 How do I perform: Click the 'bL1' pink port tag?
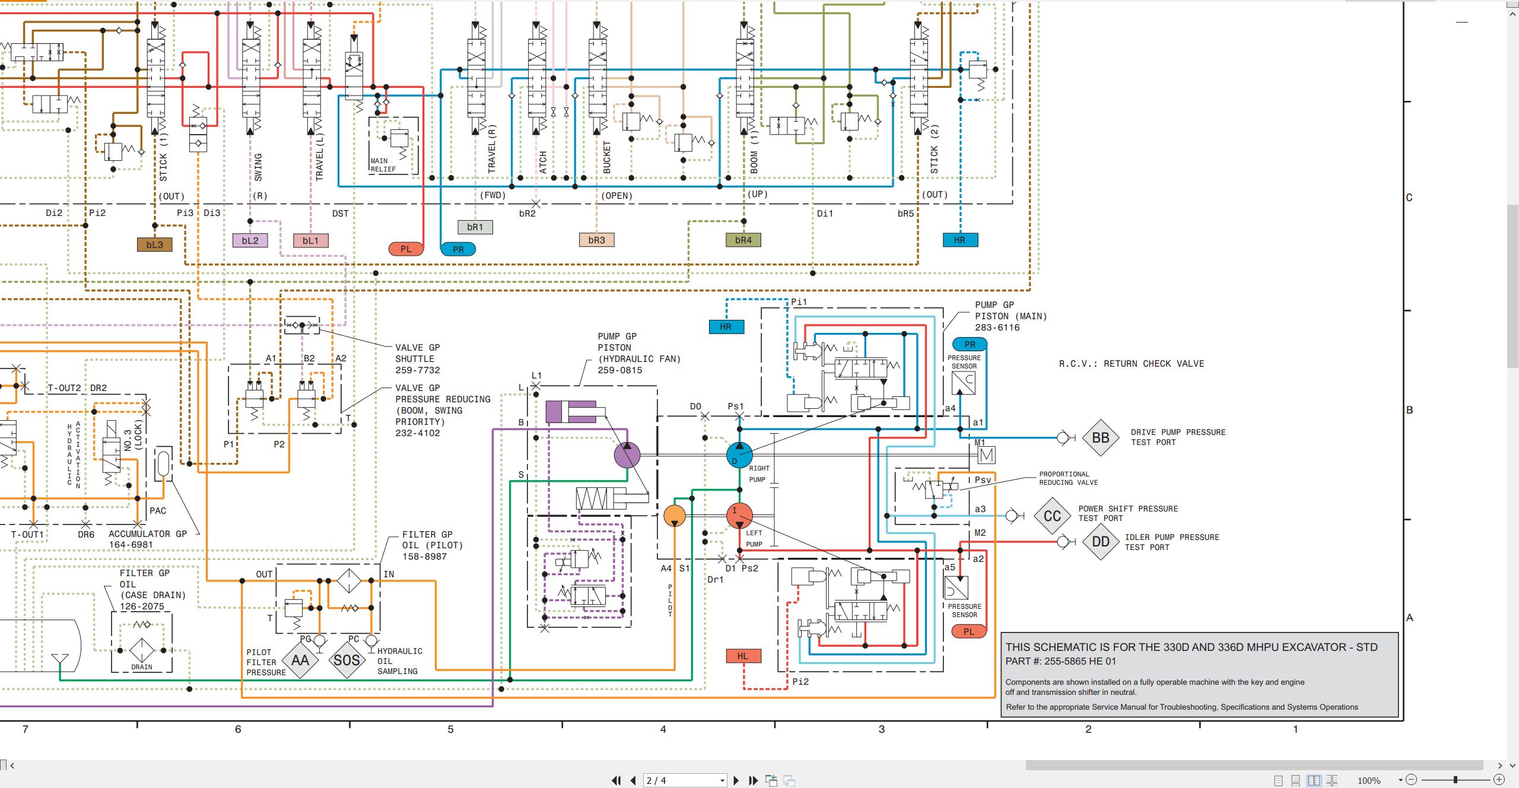(311, 240)
